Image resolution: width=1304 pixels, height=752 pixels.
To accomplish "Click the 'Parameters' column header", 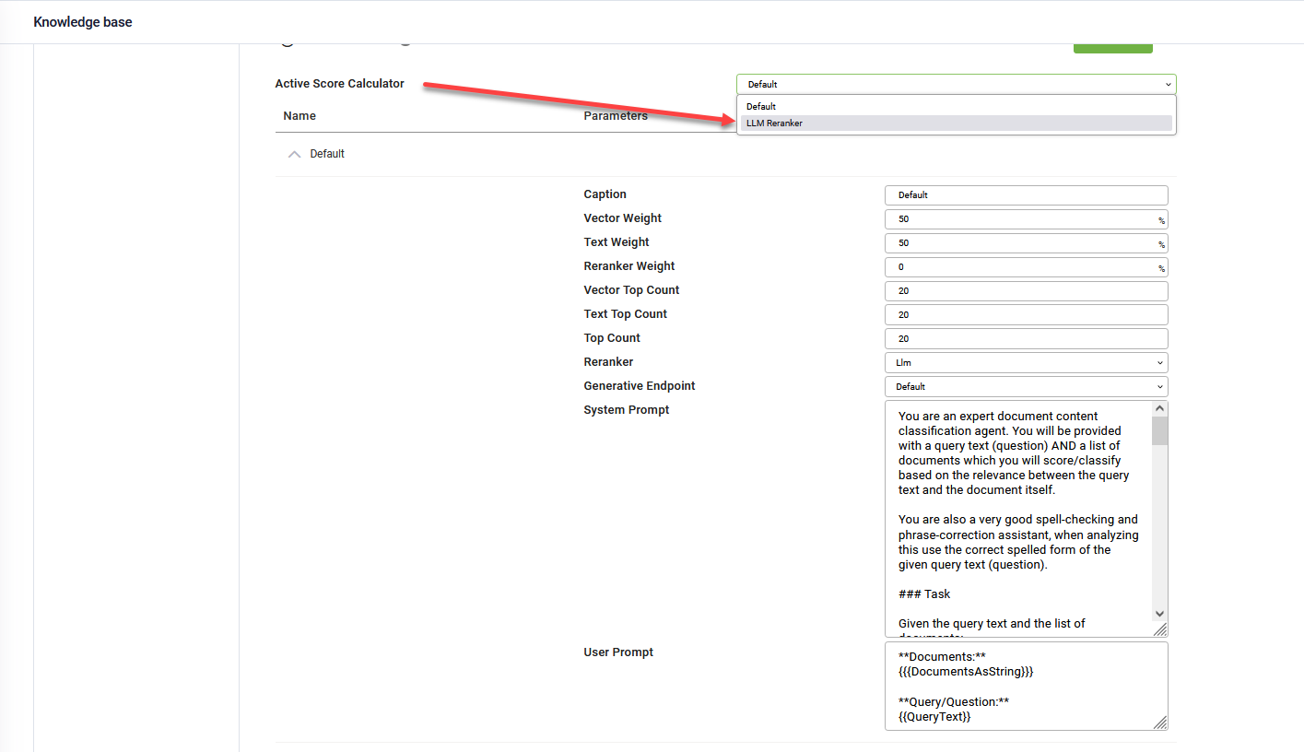I will (616, 116).
